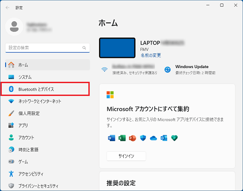
Task: Click the Defender shield app icon
Action: [143, 138]
